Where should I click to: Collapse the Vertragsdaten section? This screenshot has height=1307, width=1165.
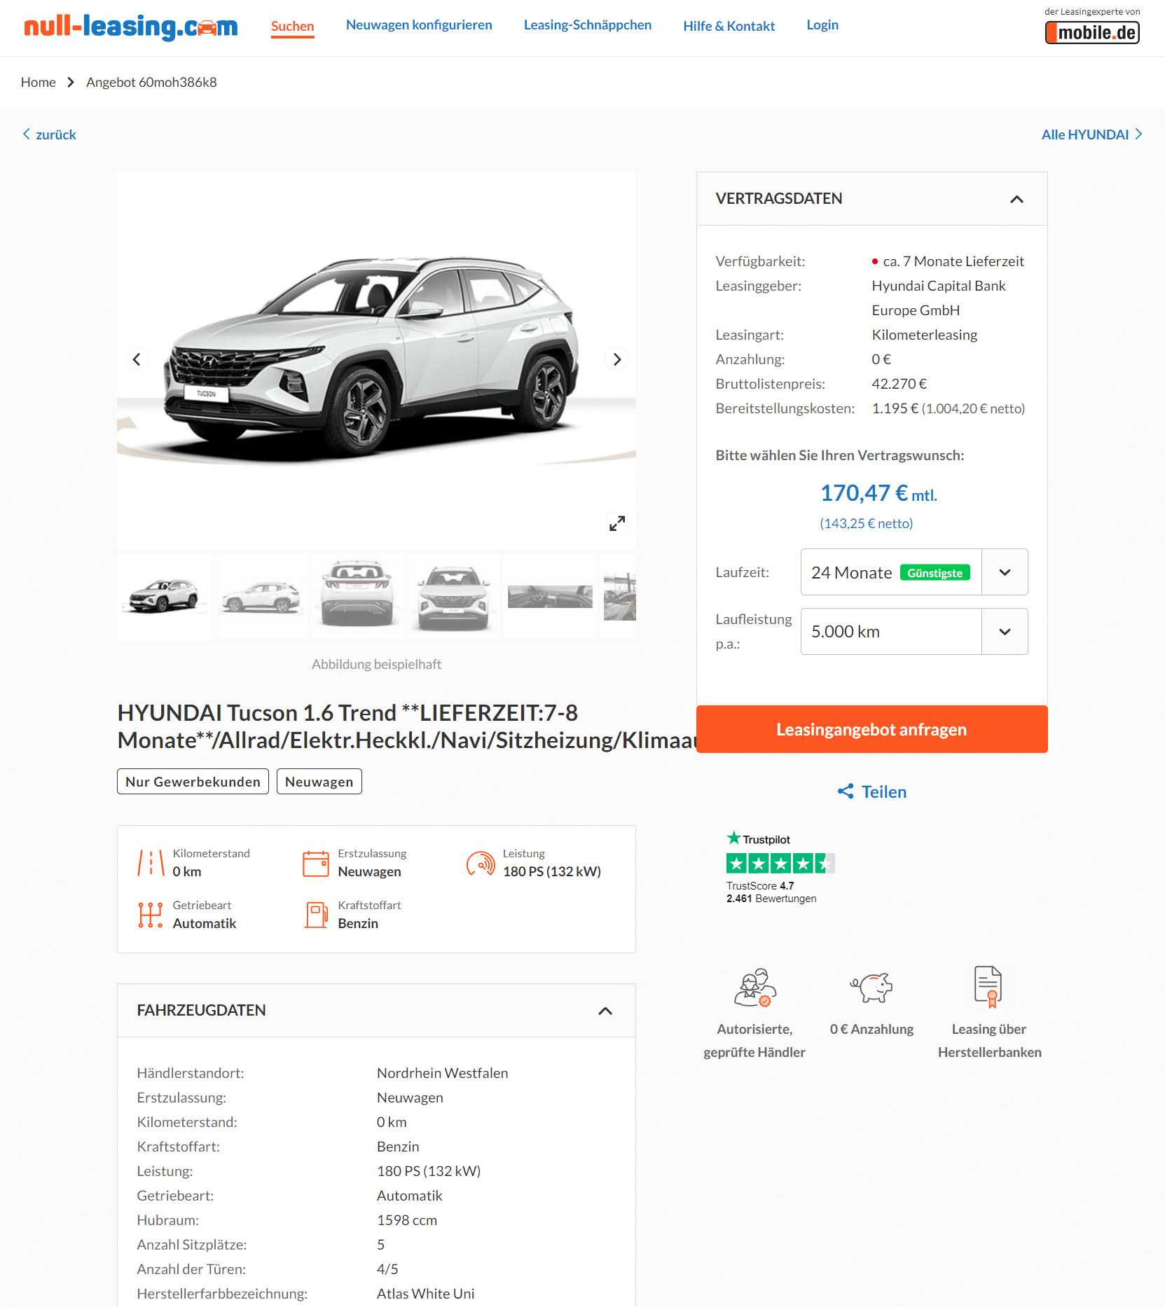point(1016,200)
